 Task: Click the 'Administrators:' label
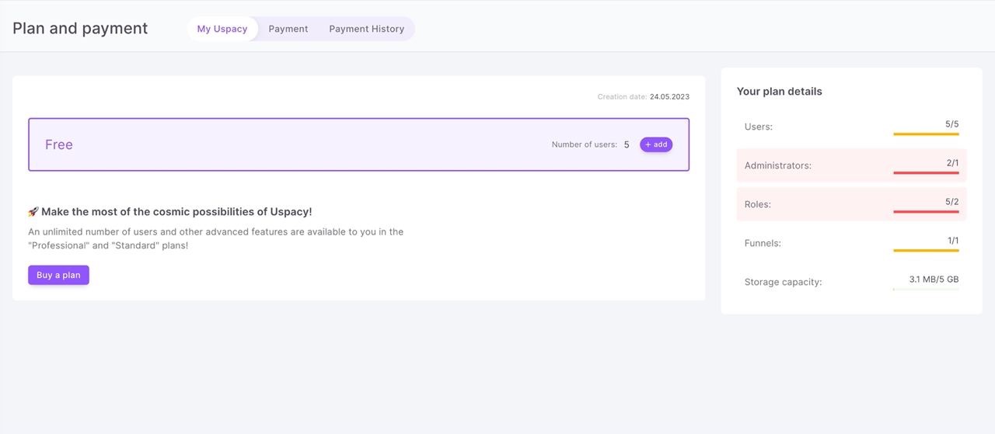(x=777, y=165)
